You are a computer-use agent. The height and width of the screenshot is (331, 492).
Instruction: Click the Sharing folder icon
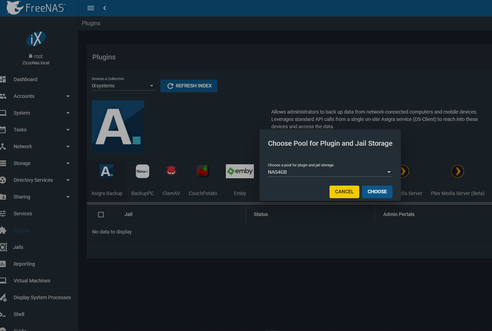pyautogui.click(x=3, y=197)
